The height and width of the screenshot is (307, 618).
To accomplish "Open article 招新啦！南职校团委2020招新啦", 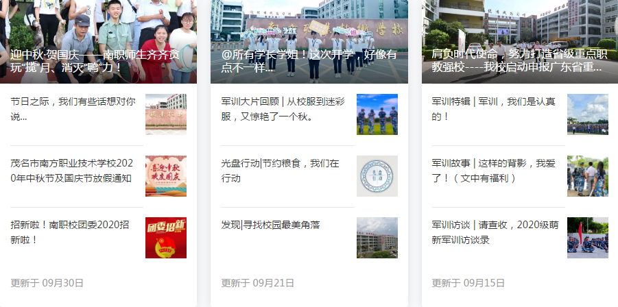I will [70, 232].
